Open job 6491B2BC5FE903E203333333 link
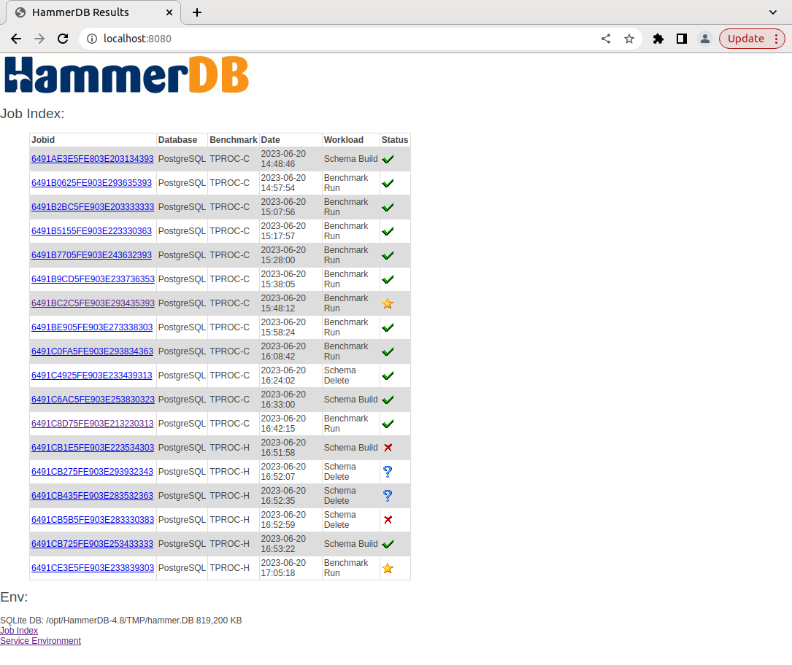This screenshot has height=665, width=792. pos(93,207)
